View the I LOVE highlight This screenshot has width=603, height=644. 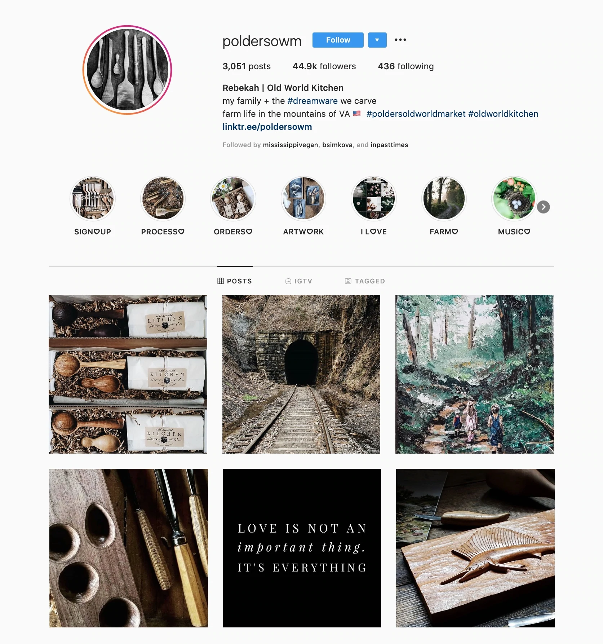point(374,199)
